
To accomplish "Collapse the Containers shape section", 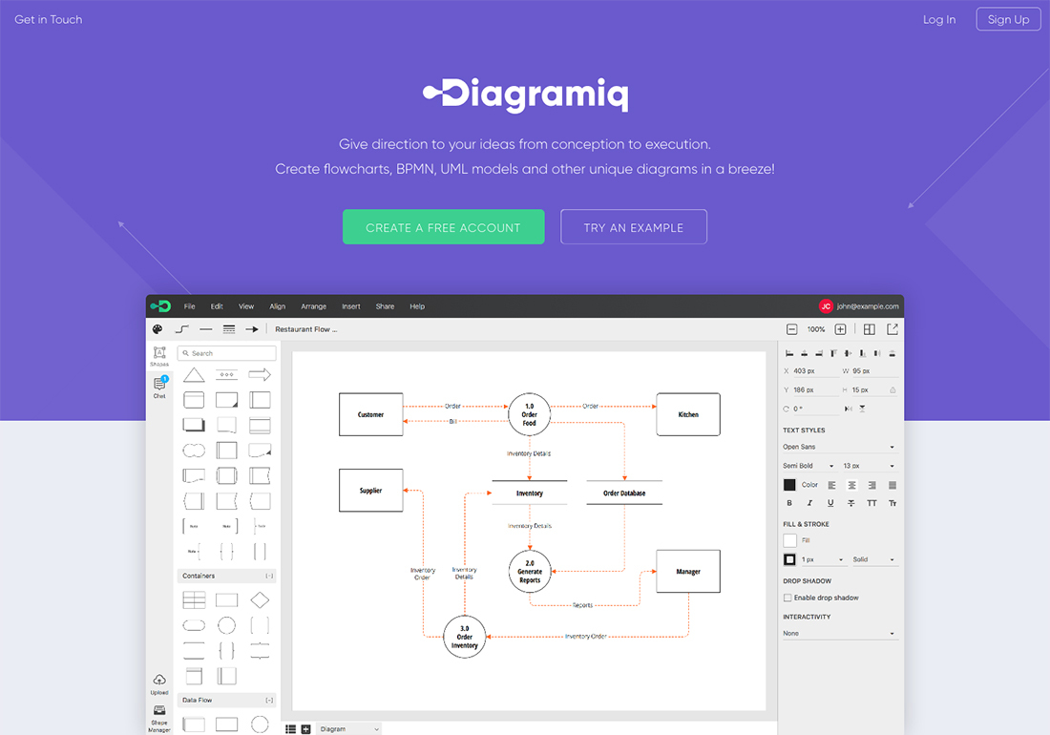I will coord(269,577).
